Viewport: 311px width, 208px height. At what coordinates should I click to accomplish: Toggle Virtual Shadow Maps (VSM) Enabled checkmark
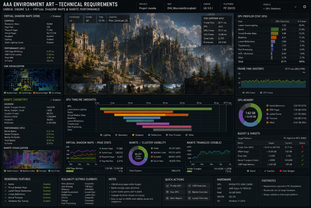click(x=51, y=16)
